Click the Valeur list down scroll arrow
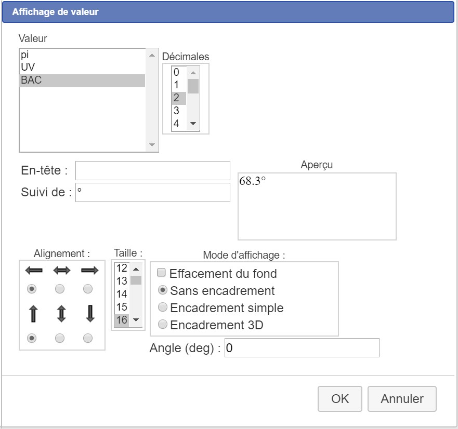Screen dimensions: 458x429 pyautogui.click(x=152, y=145)
